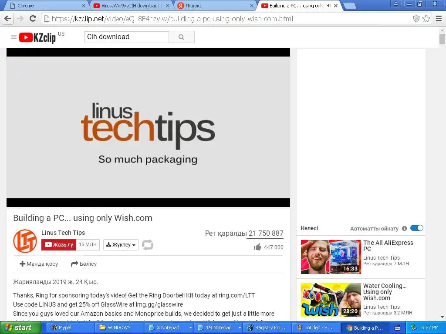Open the Windows start button
The width and height of the screenshot is (446, 334).
tap(21, 327)
